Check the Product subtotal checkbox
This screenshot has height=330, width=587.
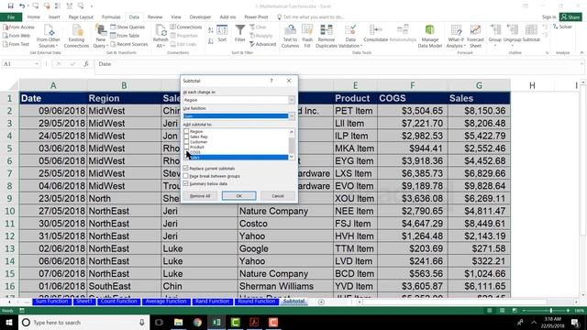click(186, 147)
